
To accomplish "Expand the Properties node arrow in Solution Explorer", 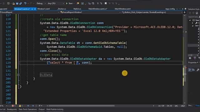I will 192,23.
